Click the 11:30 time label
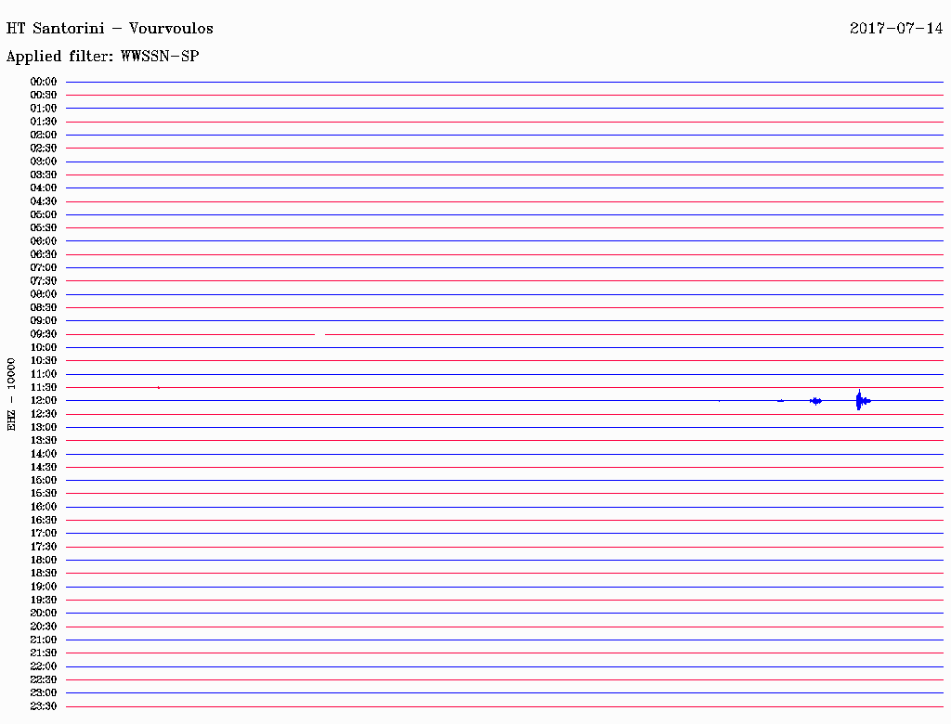Screen dimensions: 951x724 click(44, 387)
